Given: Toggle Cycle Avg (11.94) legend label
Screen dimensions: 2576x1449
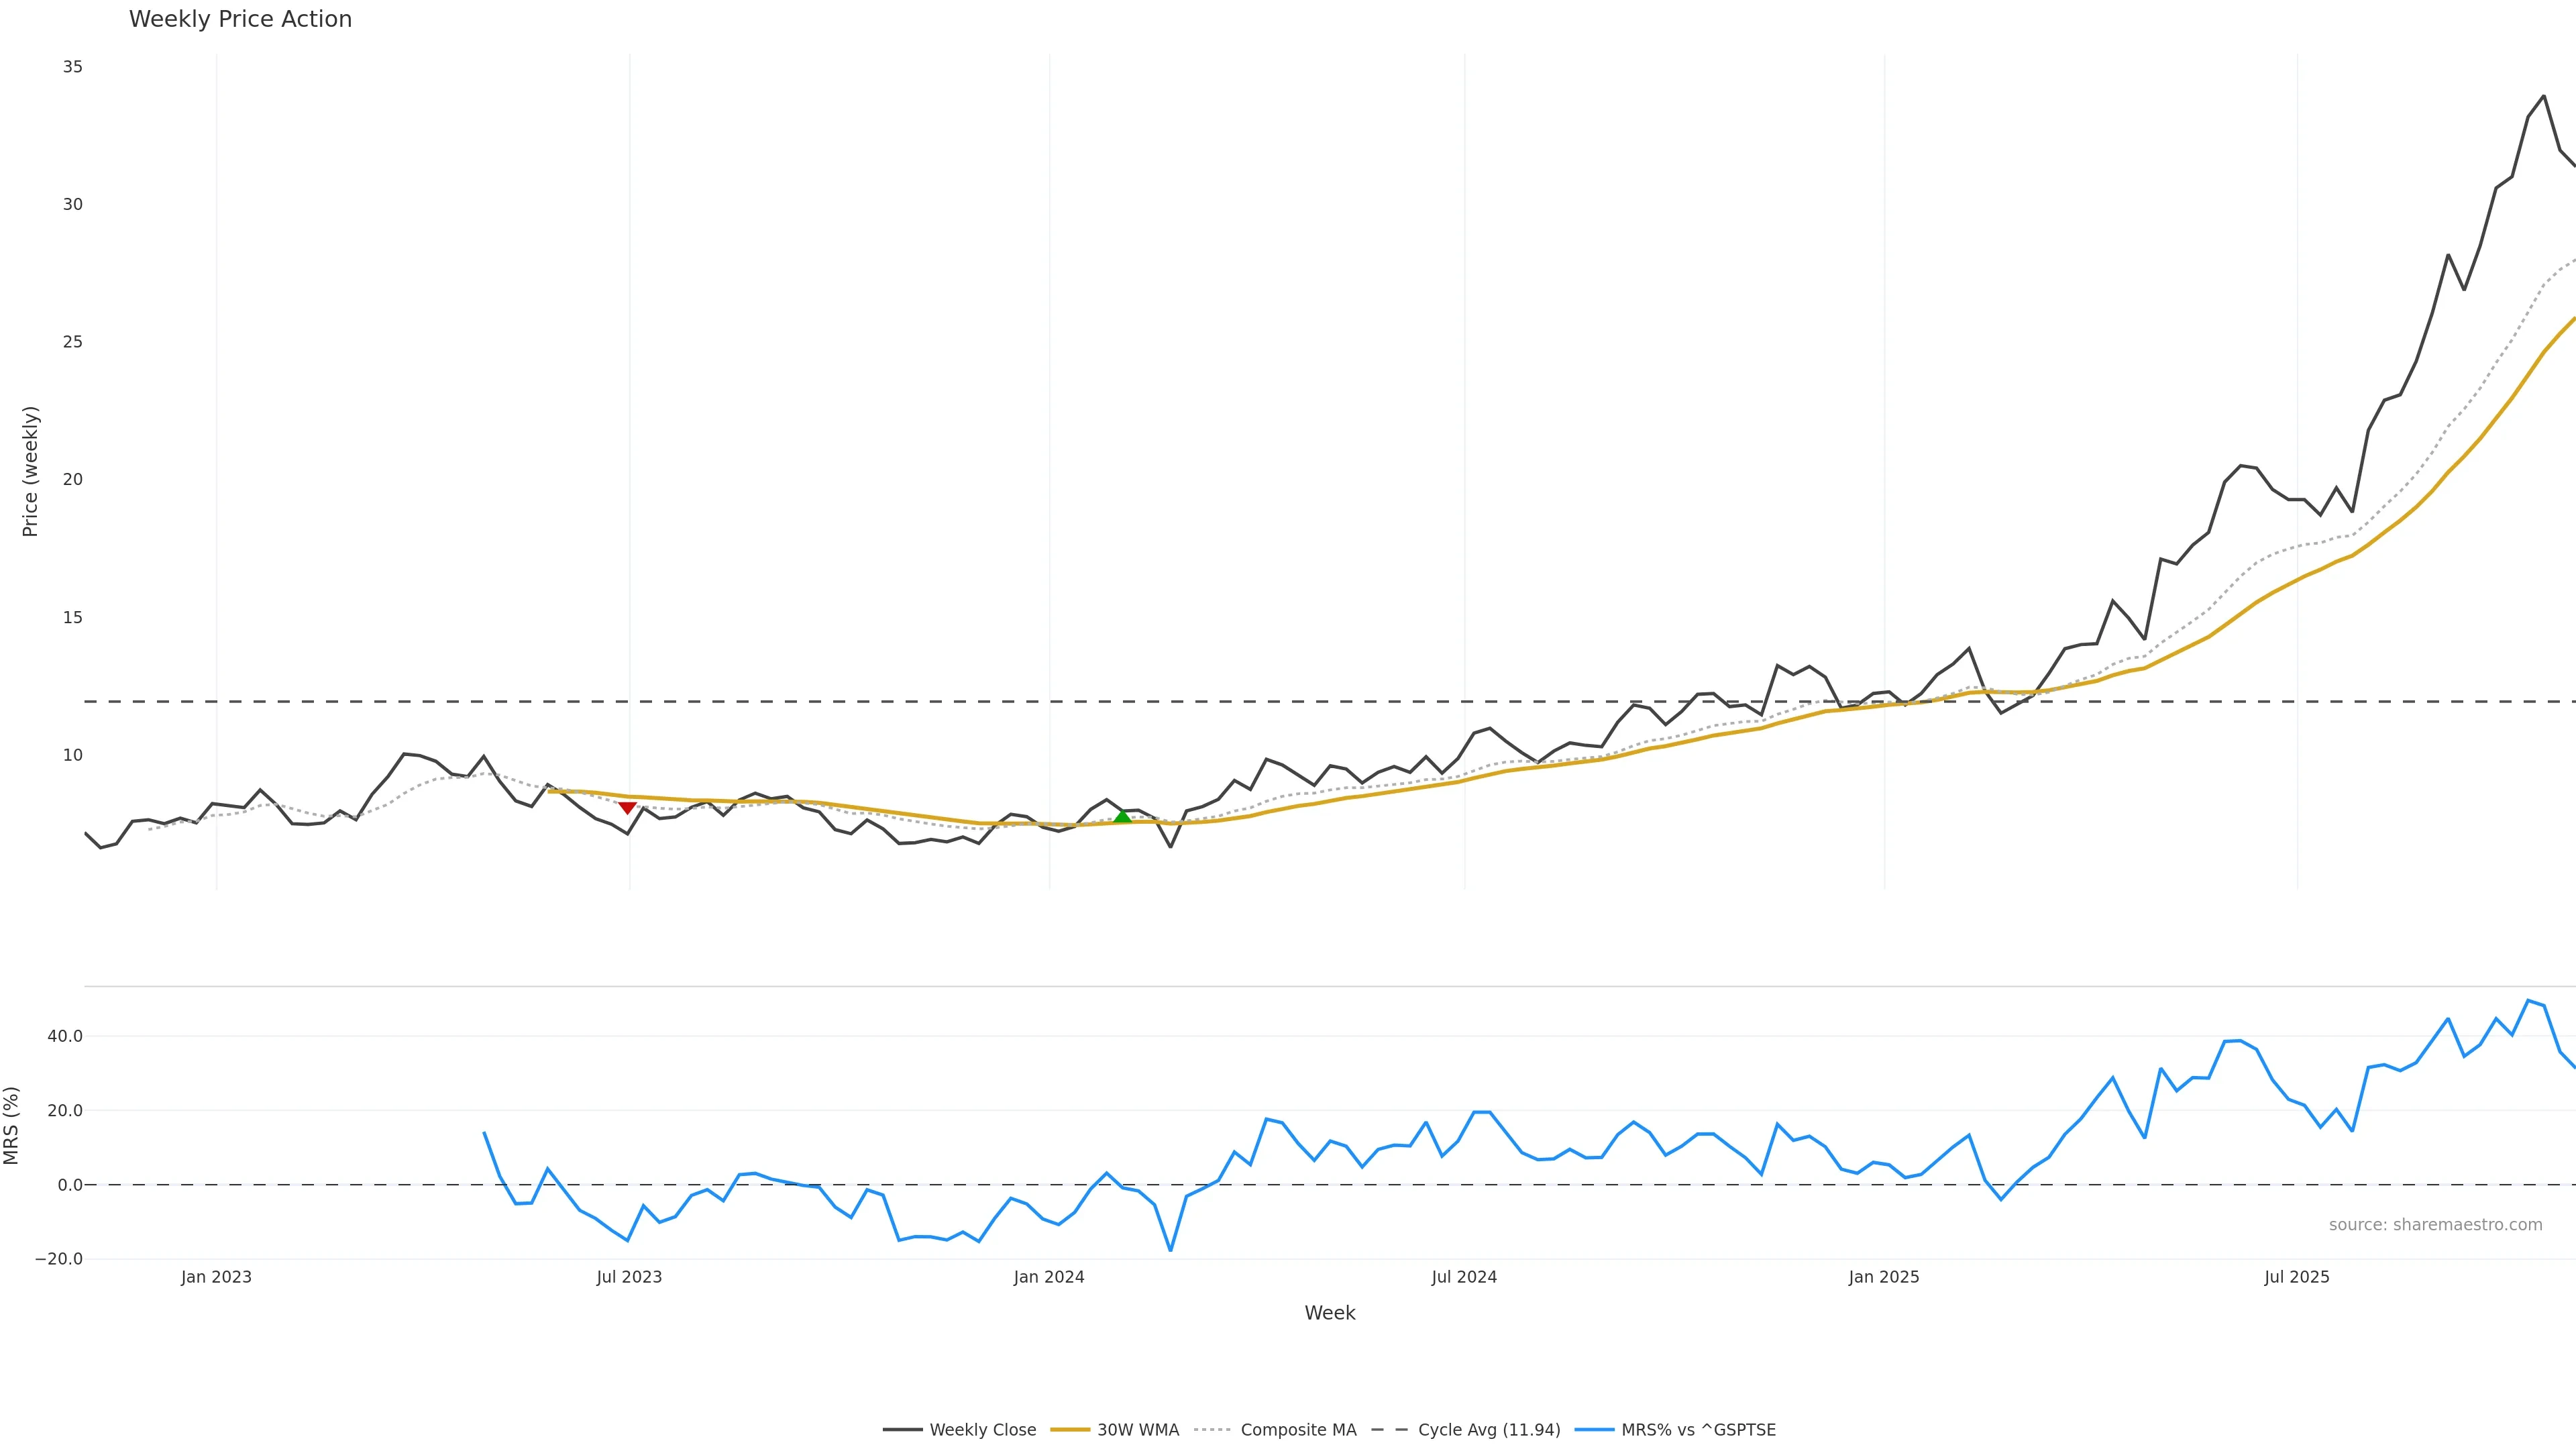Looking at the screenshot, I should tap(1489, 1430).
